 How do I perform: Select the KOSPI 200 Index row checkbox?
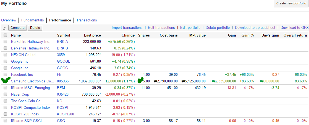click(5, 114)
